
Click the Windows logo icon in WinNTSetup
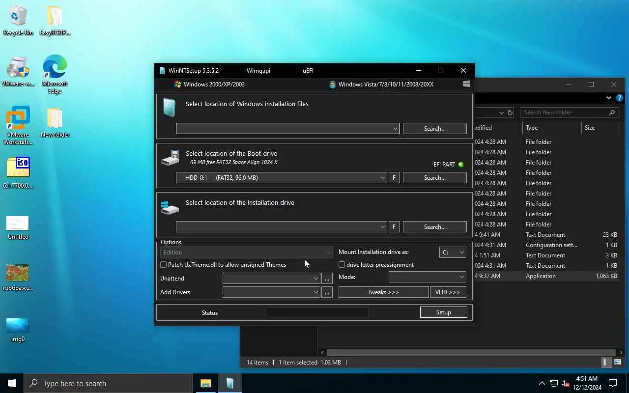point(466,84)
